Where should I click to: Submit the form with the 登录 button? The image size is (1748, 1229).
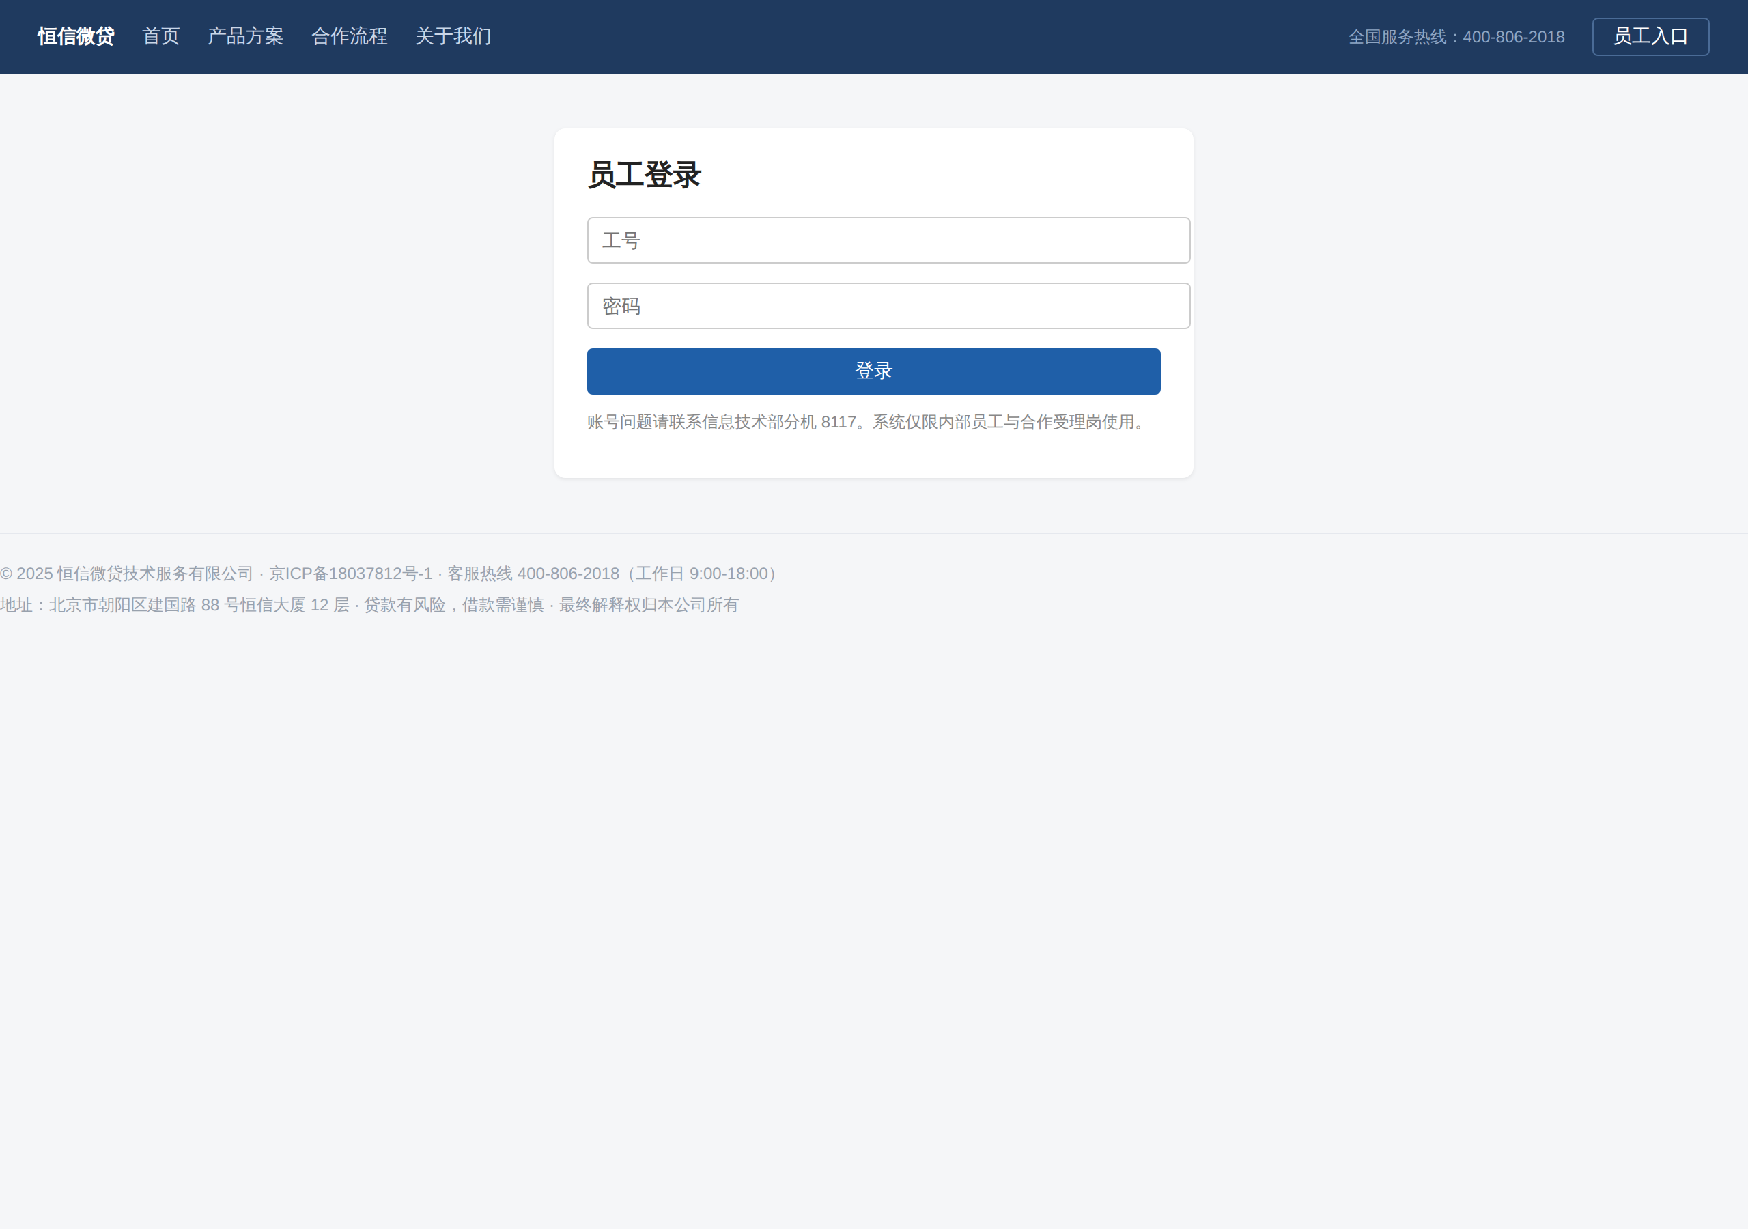[873, 371]
